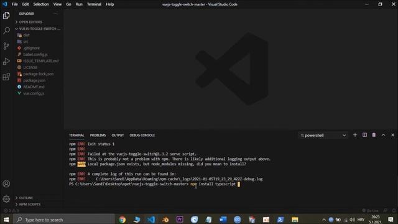Click the Windows taskbar search box

point(63,220)
